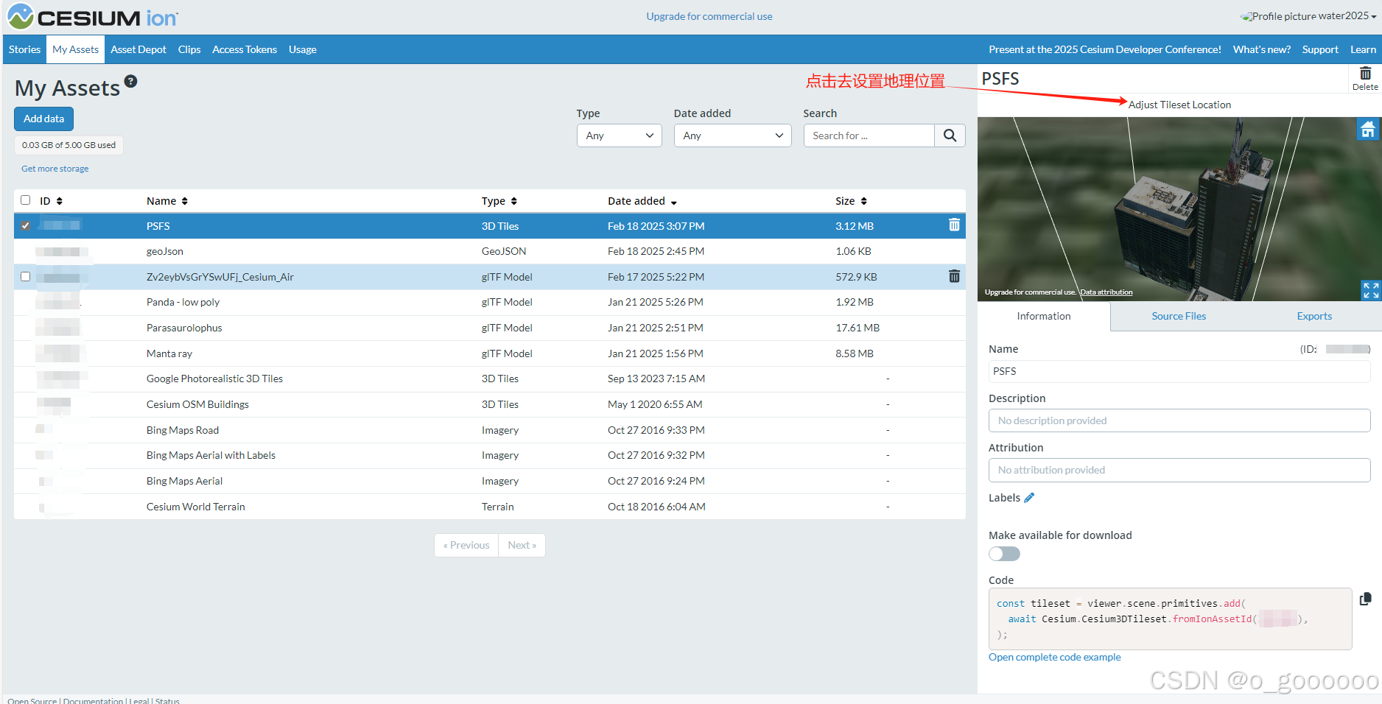
Task: Click the Documentation footer link
Action: pos(93,700)
